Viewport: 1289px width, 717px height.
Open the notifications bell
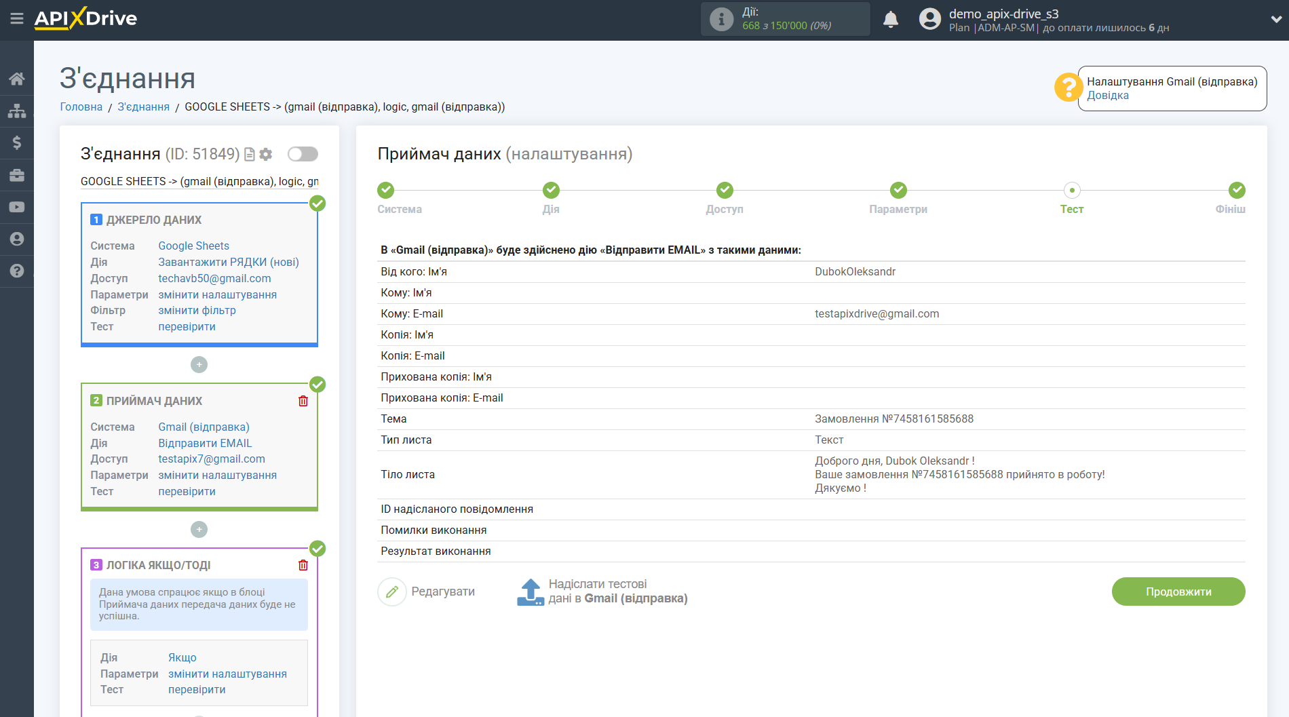click(x=891, y=19)
